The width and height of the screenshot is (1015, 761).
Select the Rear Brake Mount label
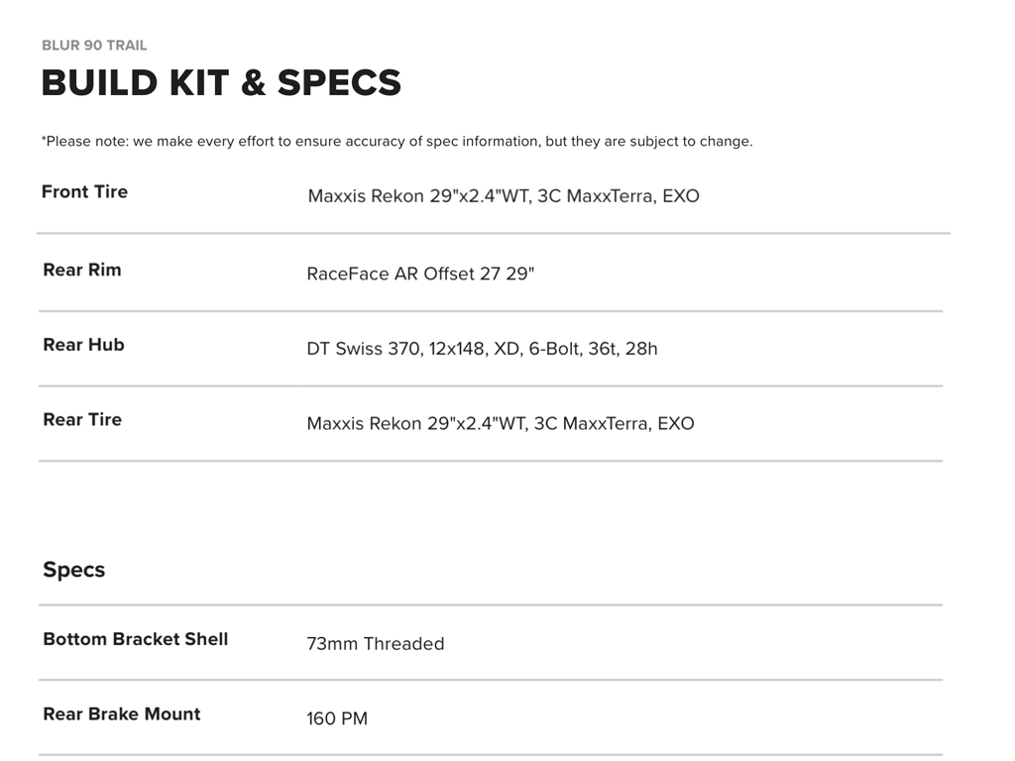pos(122,714)
